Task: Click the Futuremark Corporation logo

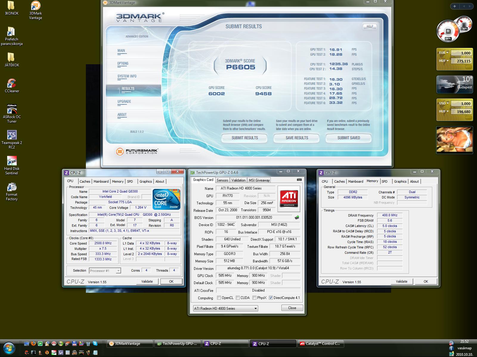Action: pyautogui.click(x=137, y=151)
